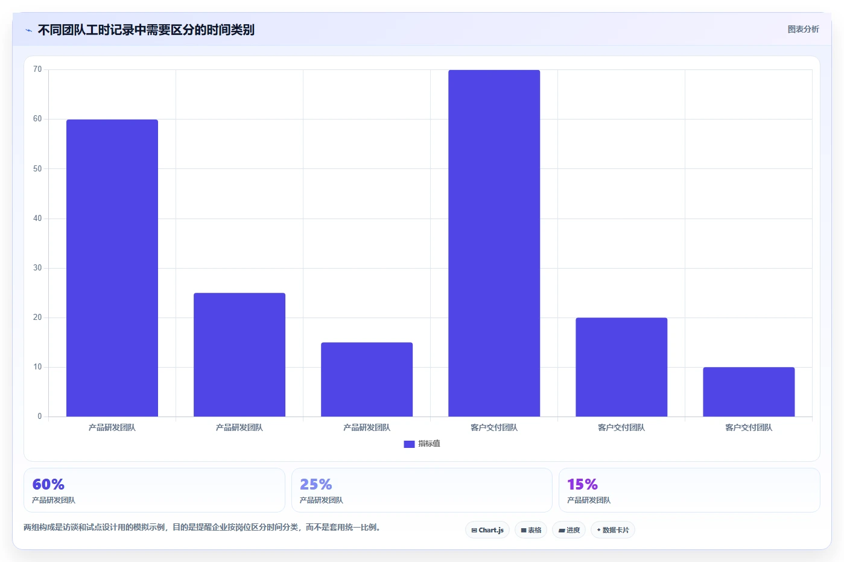Viewport: 844px width, 562px height.
Task: Toggle the 指标值 legend entry
Action: 422,444
